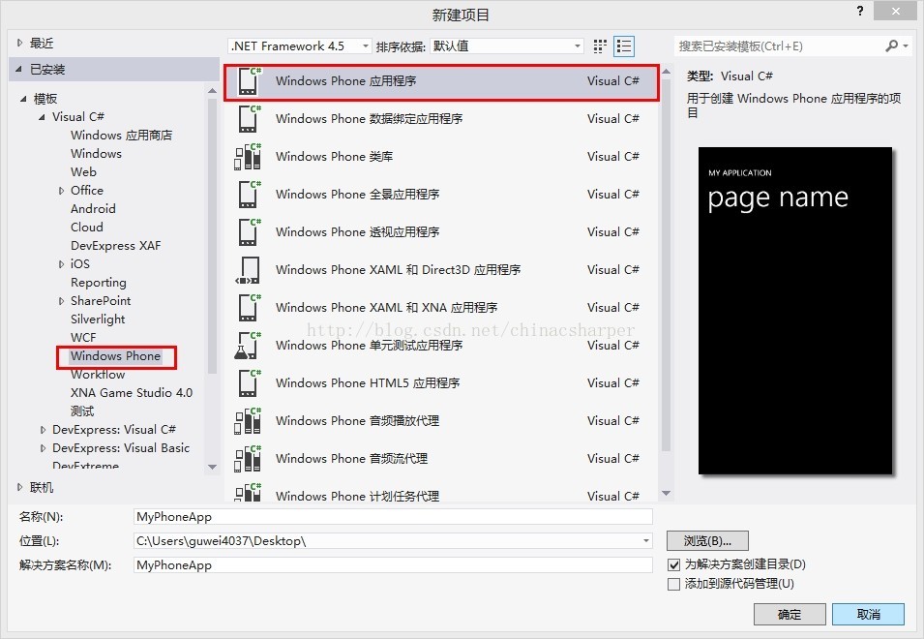This screenshot has height=639, width=924.
Task: Select the Web category
Action: (x=83, y=171)
